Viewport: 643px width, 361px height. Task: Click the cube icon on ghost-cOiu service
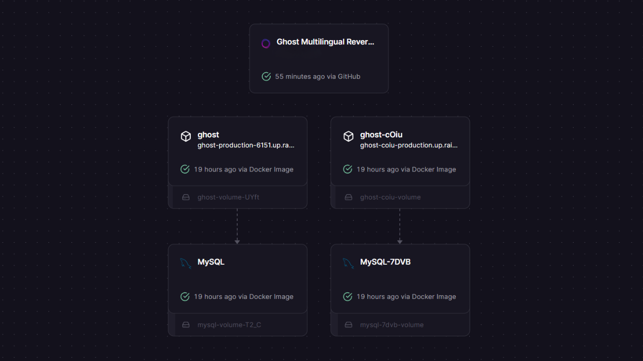tap(348, 136)
